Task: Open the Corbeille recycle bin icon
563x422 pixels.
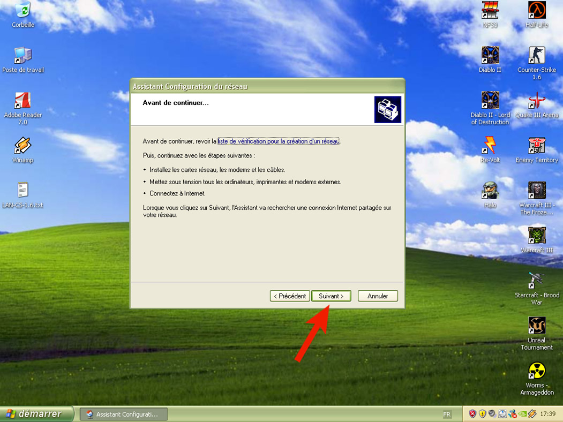Action: 22,11
